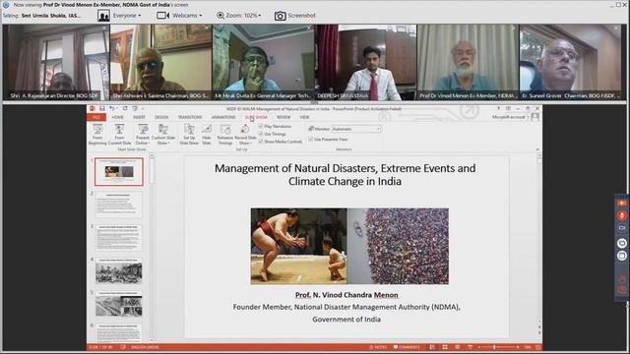This screenshot has height=354, width=630.
Task: Select slide 3 thumbnail
Action: click(119, 238)
